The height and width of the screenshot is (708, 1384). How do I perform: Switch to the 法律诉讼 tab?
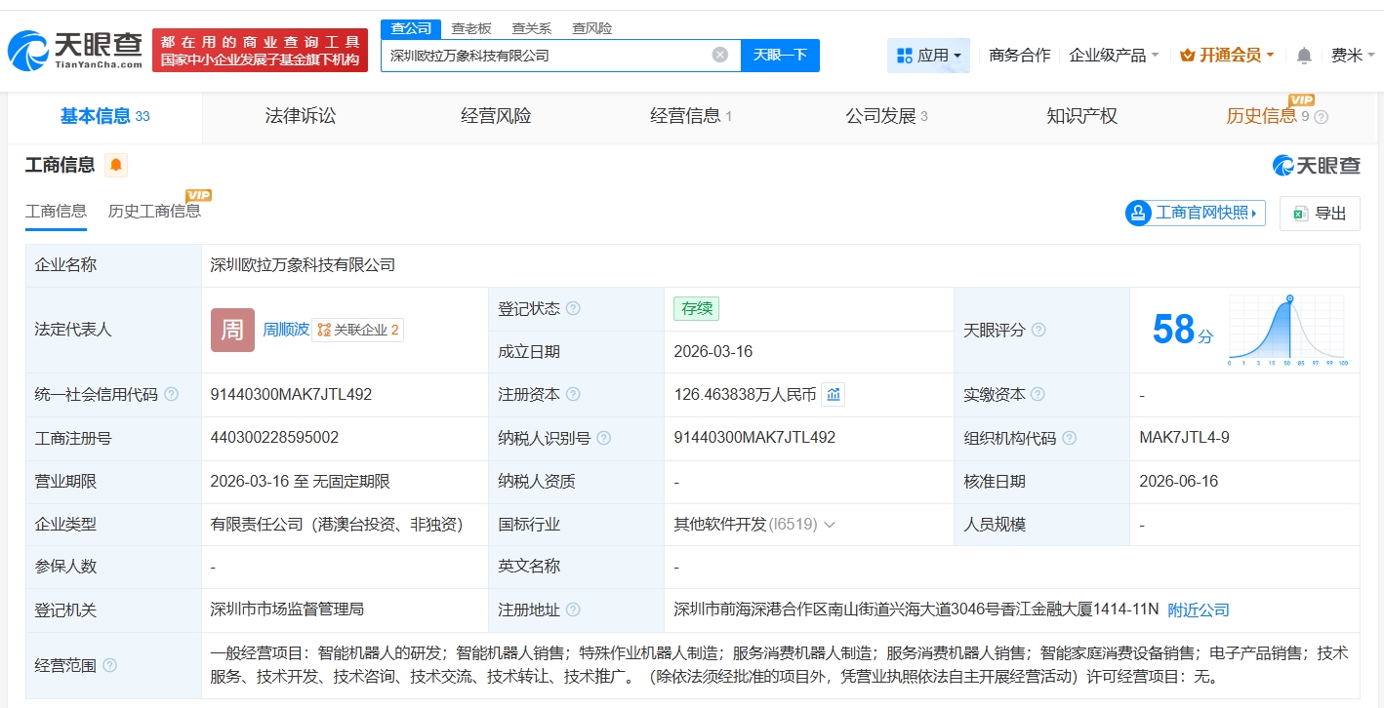click(x=301, y=116)
